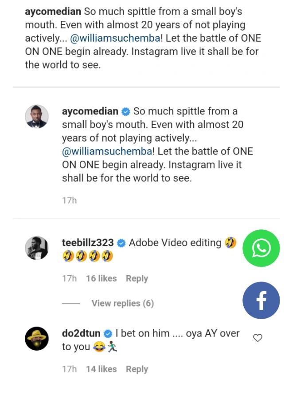Reply to do2dtun's comment
293x395 pixels.
137,369
